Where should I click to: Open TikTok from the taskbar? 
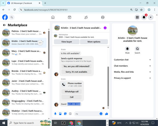64,123
